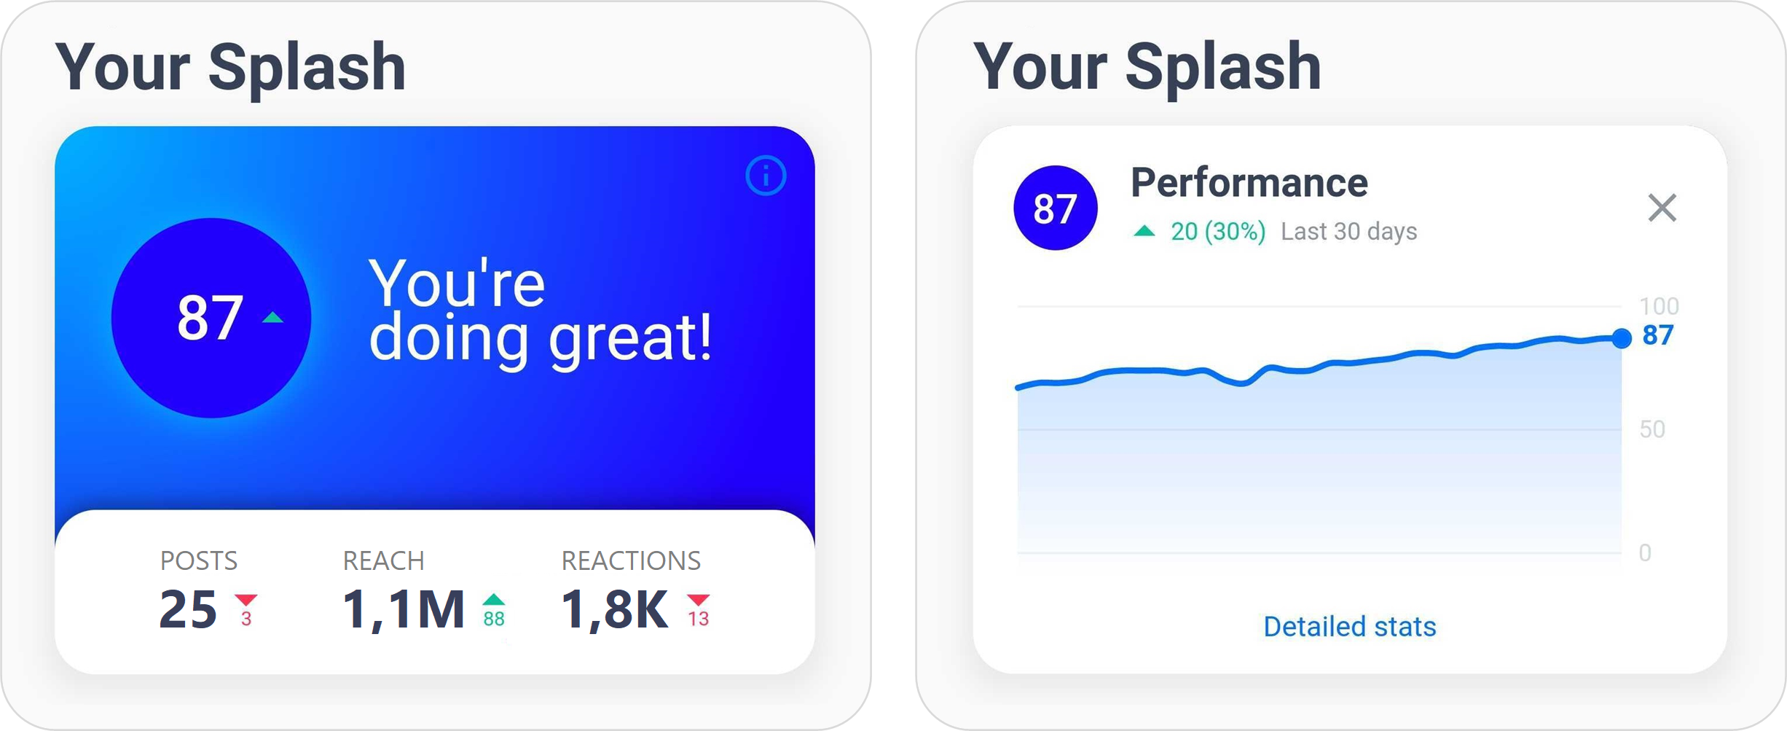Click the green triangle before 20 (30%)

[1144, 231]
